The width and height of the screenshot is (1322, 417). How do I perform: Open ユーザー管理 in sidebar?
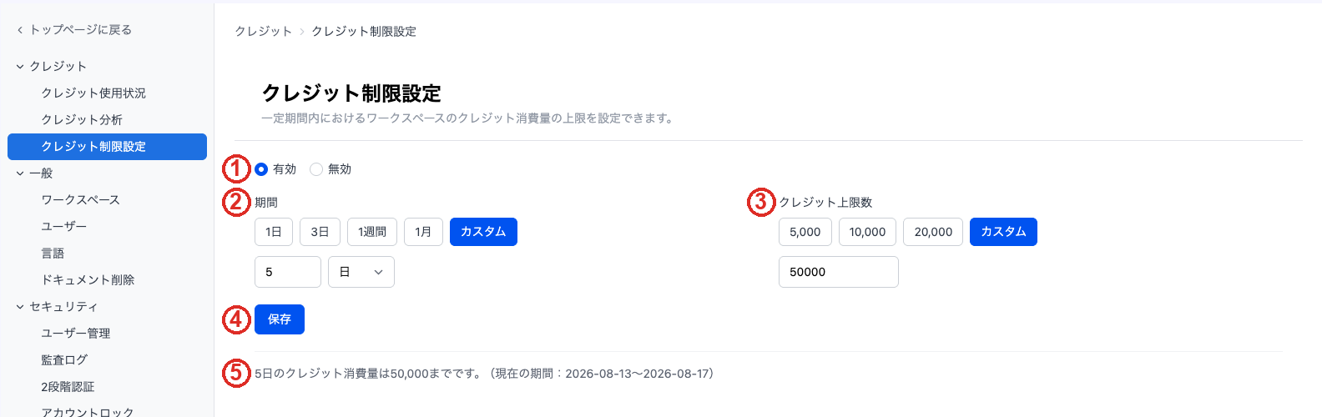(76, 334)
